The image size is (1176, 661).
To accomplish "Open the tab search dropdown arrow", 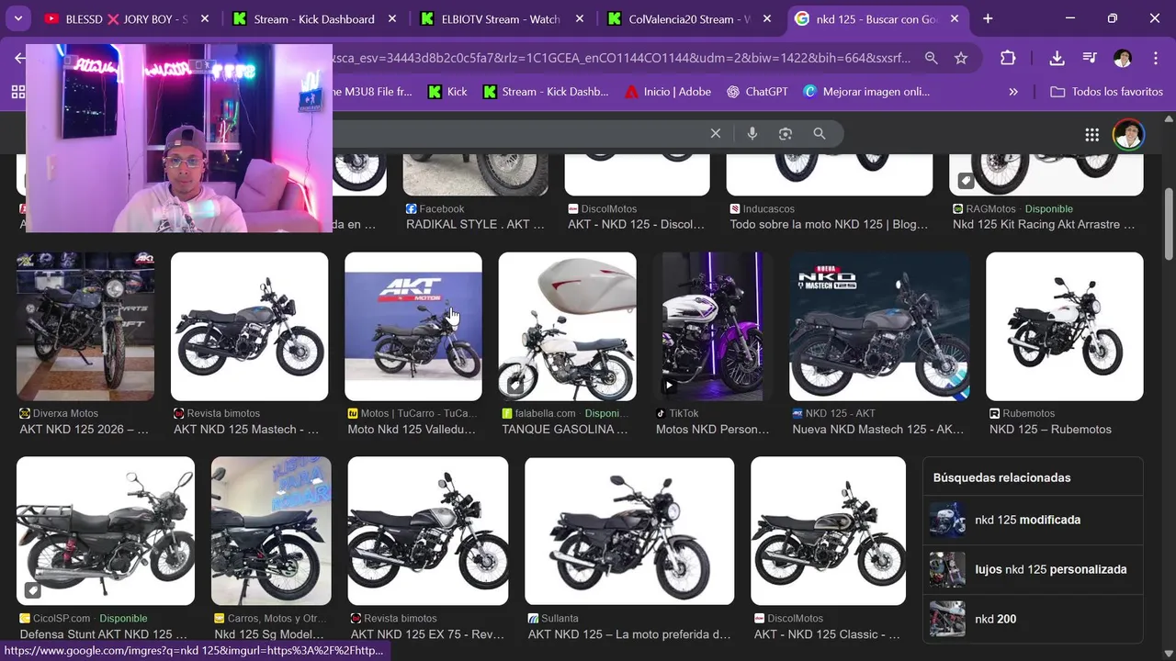I will 18,18.
